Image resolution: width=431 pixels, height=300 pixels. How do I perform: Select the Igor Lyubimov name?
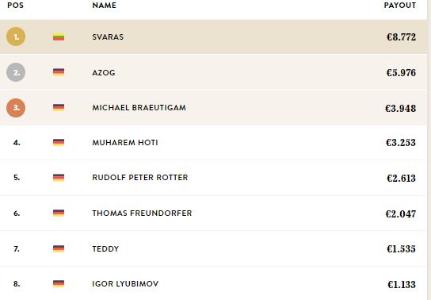point(125,284)
